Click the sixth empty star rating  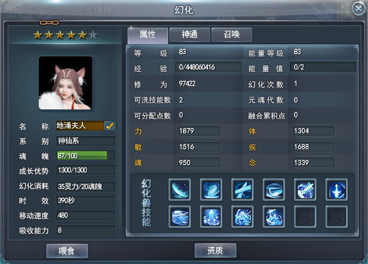(93, 35)
